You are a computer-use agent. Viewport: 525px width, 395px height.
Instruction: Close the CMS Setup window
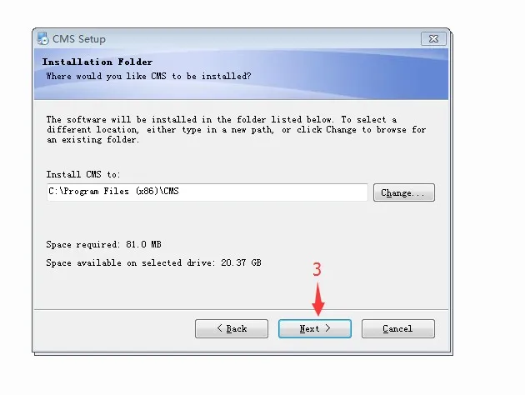pos(433,39)
